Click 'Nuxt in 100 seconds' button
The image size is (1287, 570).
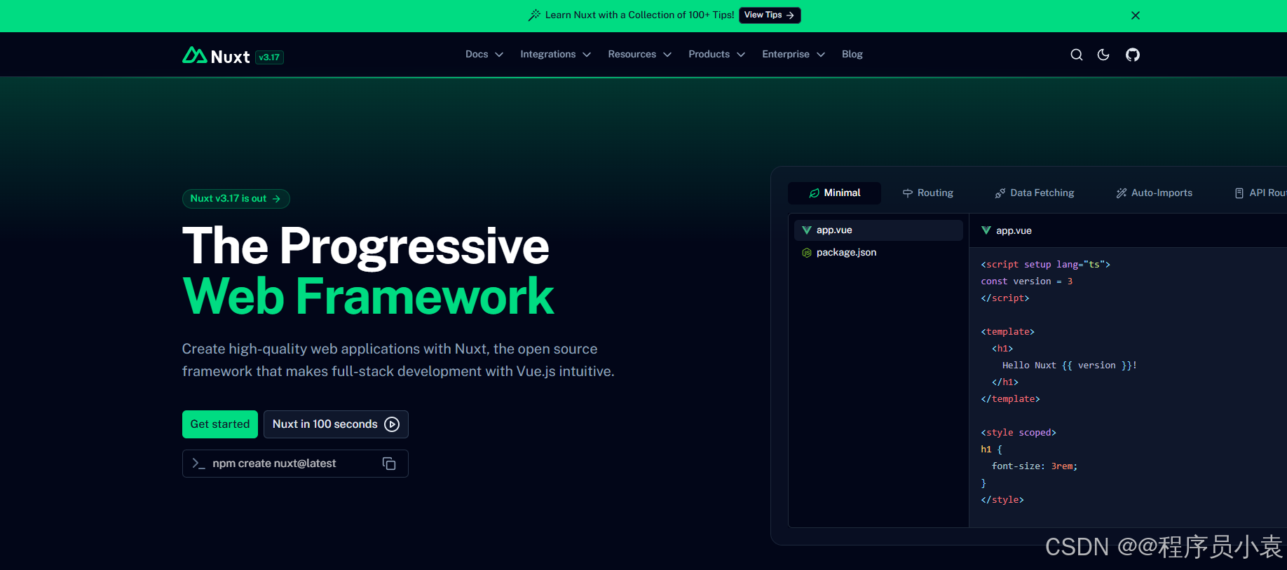336,424
